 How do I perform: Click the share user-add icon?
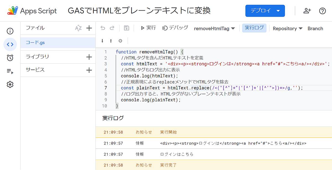tap(307, 11)
